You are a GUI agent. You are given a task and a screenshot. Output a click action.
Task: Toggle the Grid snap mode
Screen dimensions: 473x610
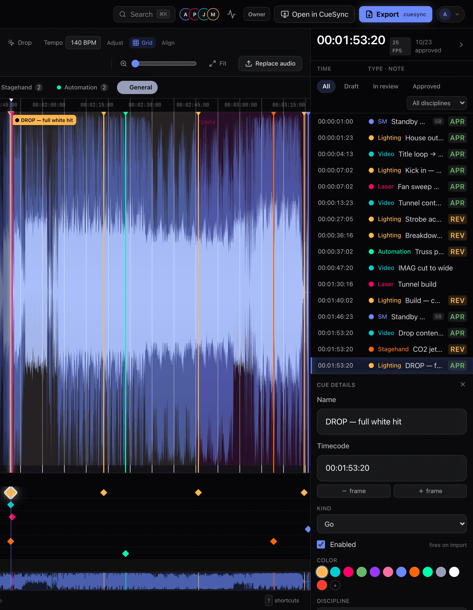coord(142,43)
